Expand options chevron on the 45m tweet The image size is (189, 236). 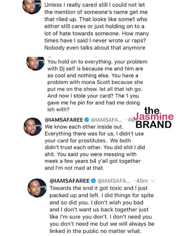pos(153,181)
